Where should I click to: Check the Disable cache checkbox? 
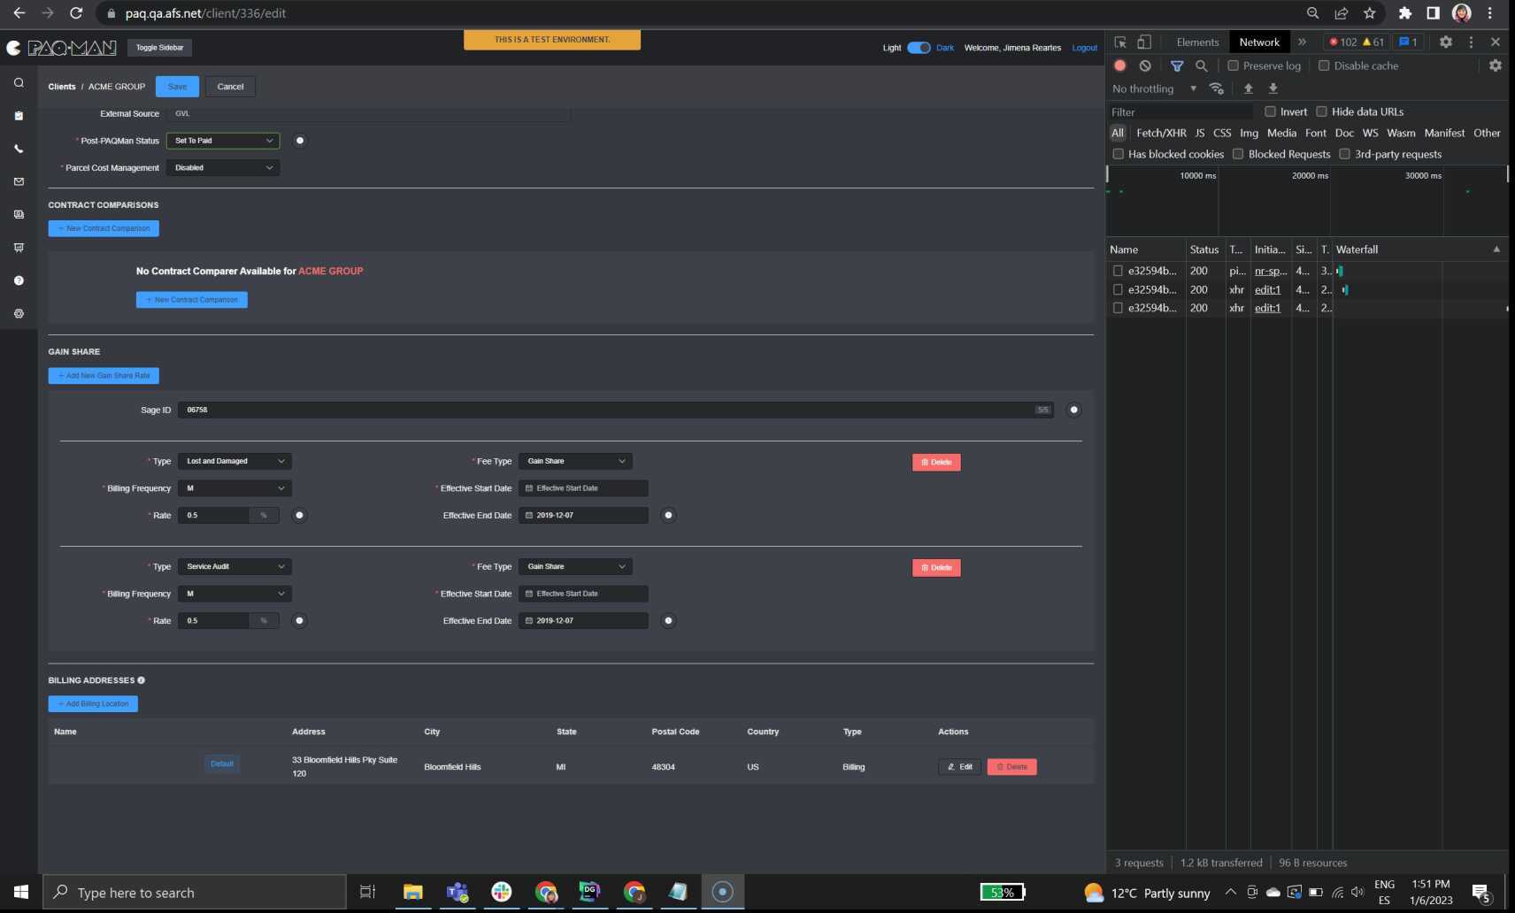tap(1324, 65)
